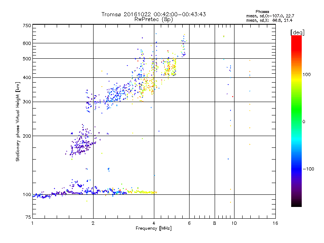Viewport: 324px width, 243px height.
Task: Click the '400' y-axis tick label
Action: [x=27, y=78]
